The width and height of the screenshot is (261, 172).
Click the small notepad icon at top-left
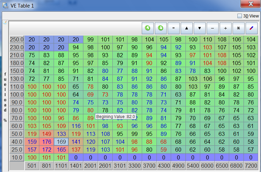(5, 22)
